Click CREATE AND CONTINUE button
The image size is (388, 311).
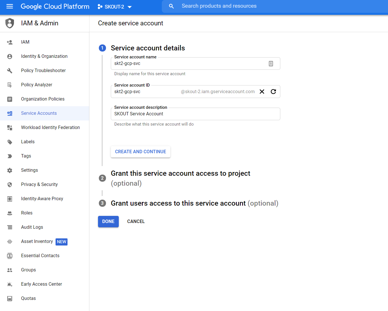(x=140, y=152)
